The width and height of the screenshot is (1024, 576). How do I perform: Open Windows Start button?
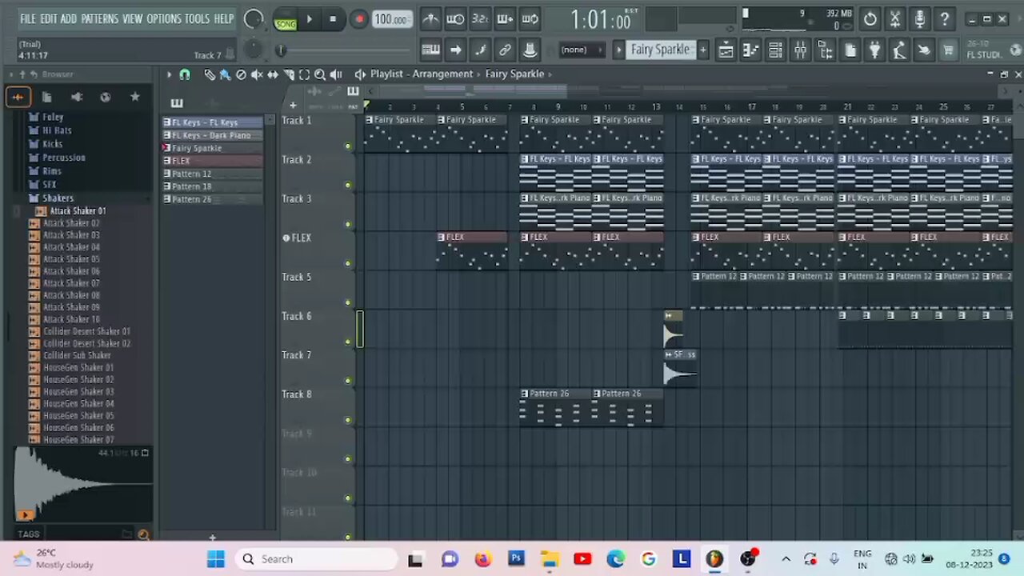point(216,559)
